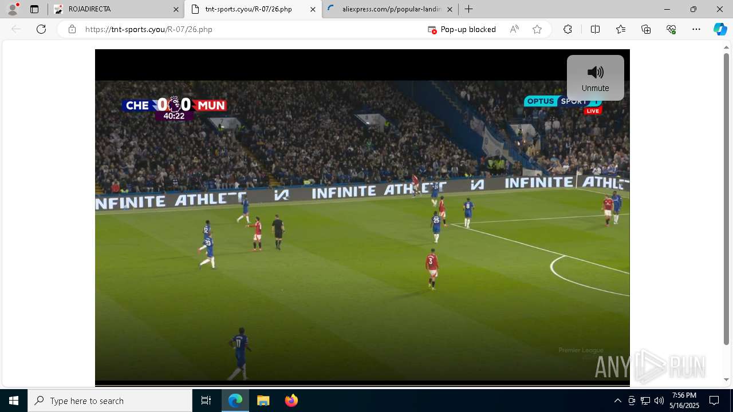Click the page vertical scrollbar thumb
733x412 pixels.
[727, 199]
